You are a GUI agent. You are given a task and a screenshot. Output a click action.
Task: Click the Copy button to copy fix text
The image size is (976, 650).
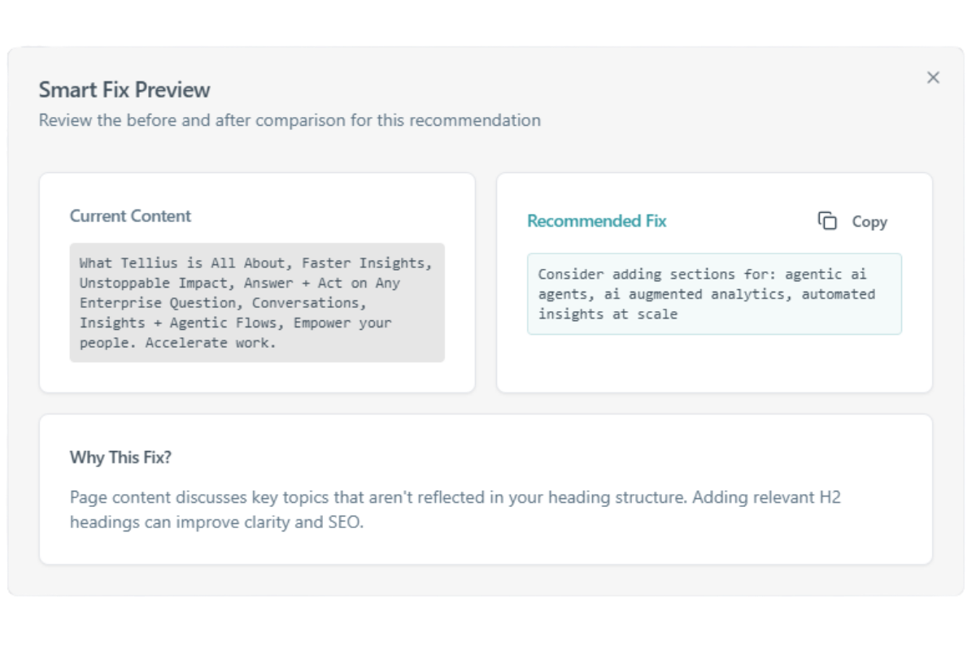(x=852, y=220)
